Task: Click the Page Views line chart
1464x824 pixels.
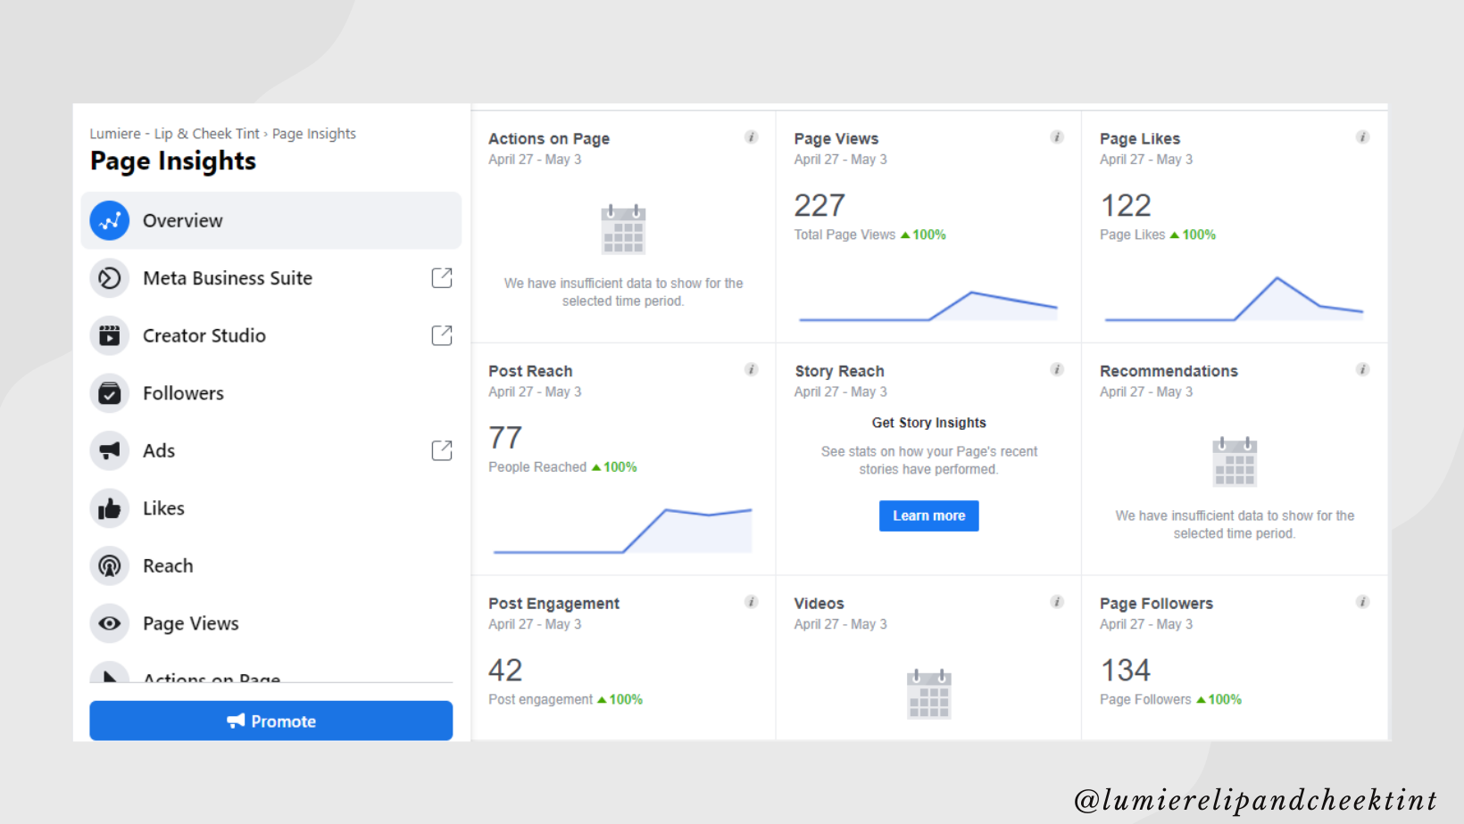Action: point(928,305)
